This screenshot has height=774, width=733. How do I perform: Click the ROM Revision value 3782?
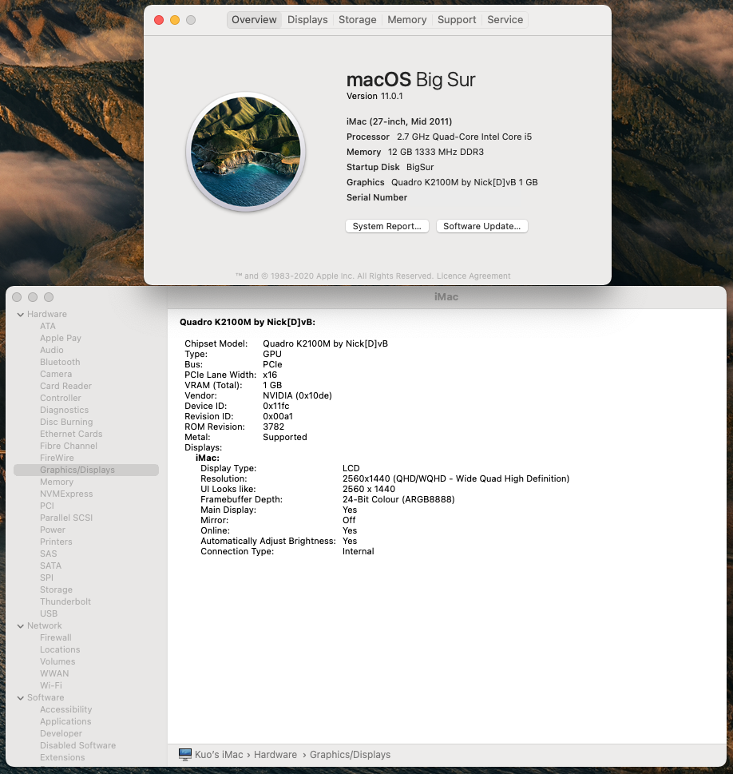(x=273, y=427)
